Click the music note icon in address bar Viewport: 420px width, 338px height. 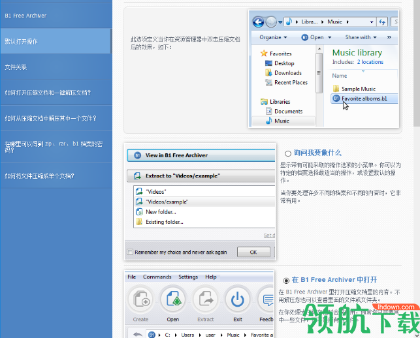(x=289, y=22)
